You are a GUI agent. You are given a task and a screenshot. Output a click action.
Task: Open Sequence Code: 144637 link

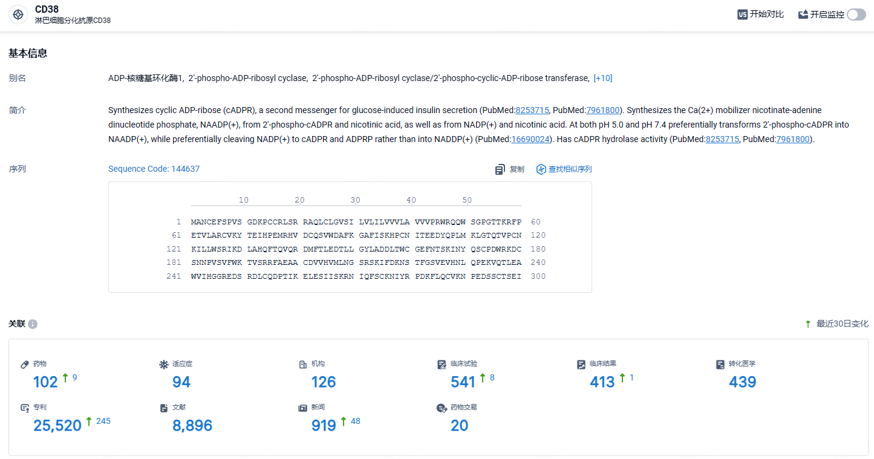click(x=154, y=169)
